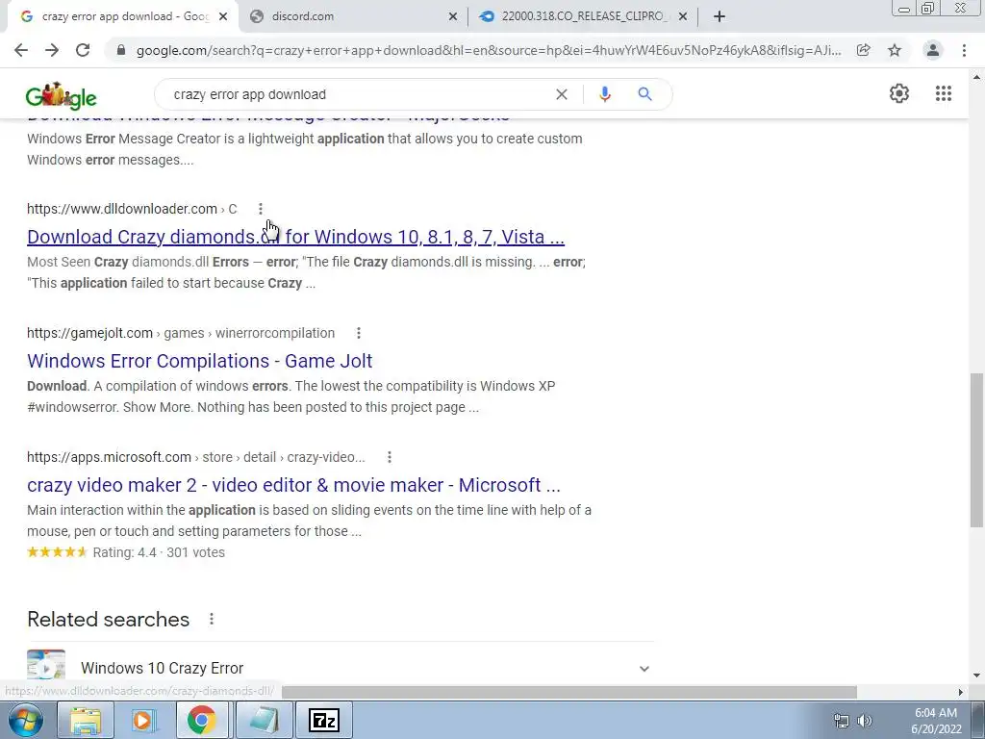Click the scroll-up arrow of vertical scrollbar
985x739 pixels.
coord(976,77)
